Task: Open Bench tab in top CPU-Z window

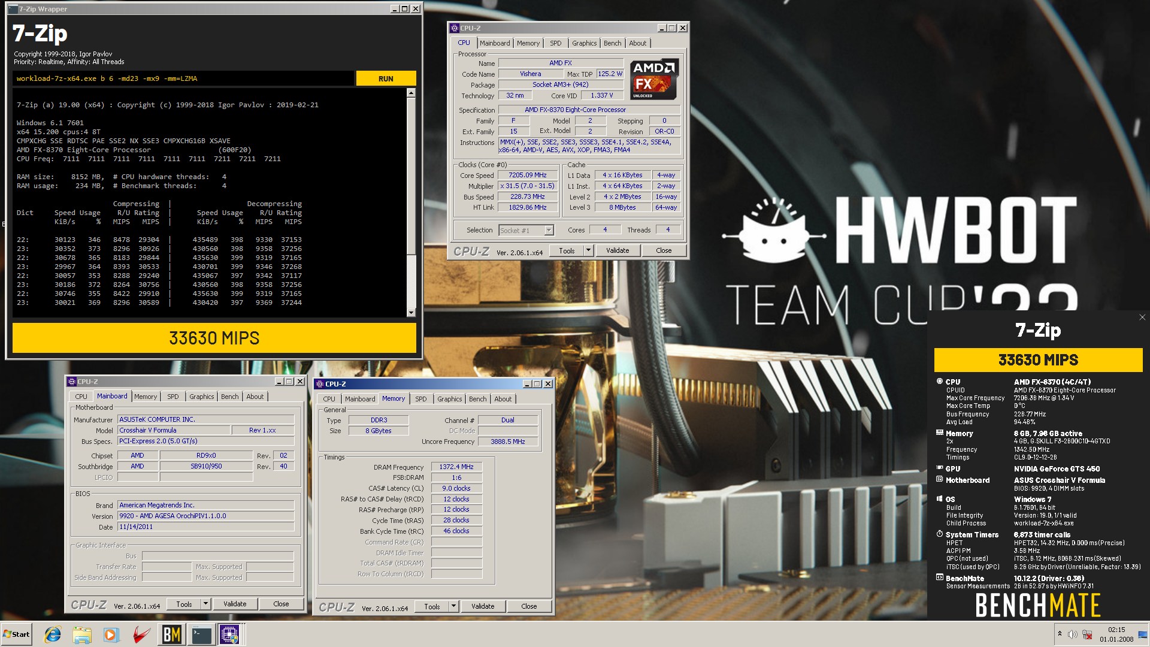Action: click(x=612, y=43)
